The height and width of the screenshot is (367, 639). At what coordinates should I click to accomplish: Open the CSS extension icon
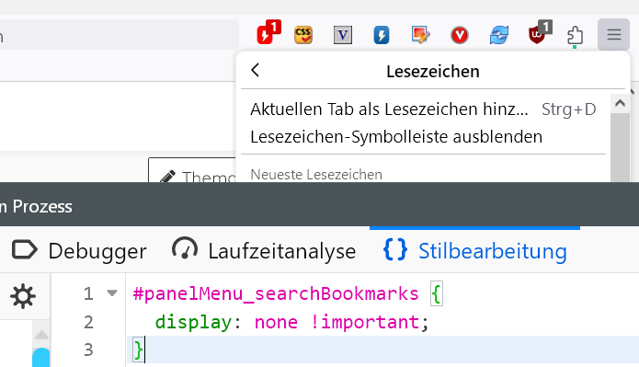click(x=303, y=35)
